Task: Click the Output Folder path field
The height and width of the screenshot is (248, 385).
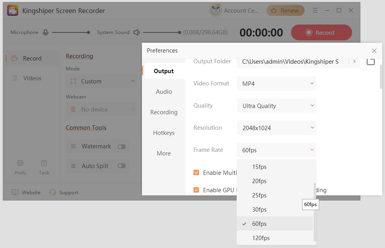Action: (293, 62)
